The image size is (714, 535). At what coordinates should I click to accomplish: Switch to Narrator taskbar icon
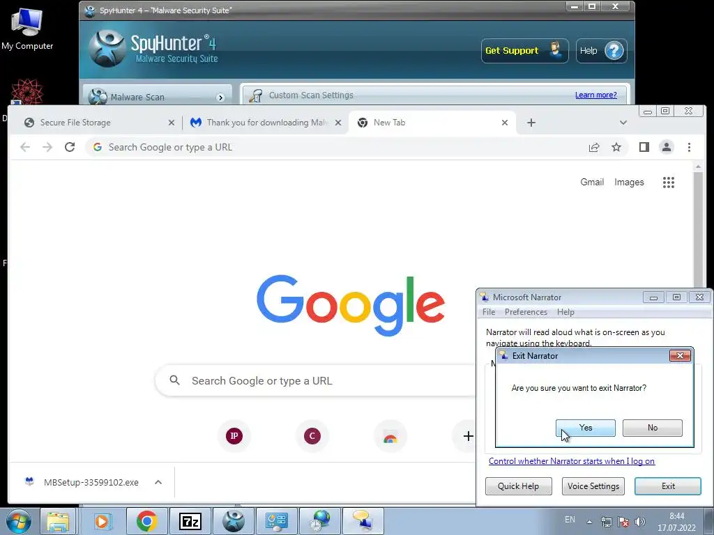coord(363,521)
